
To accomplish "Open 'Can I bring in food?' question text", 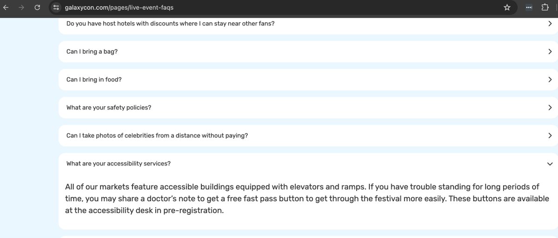I will 94,79.
